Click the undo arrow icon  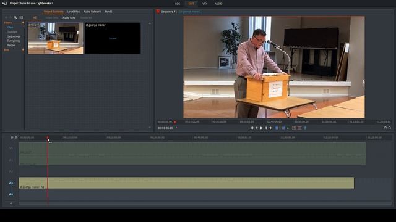[385, 128]
